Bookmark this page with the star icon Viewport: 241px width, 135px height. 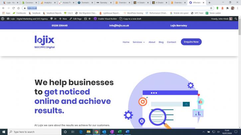211,8
